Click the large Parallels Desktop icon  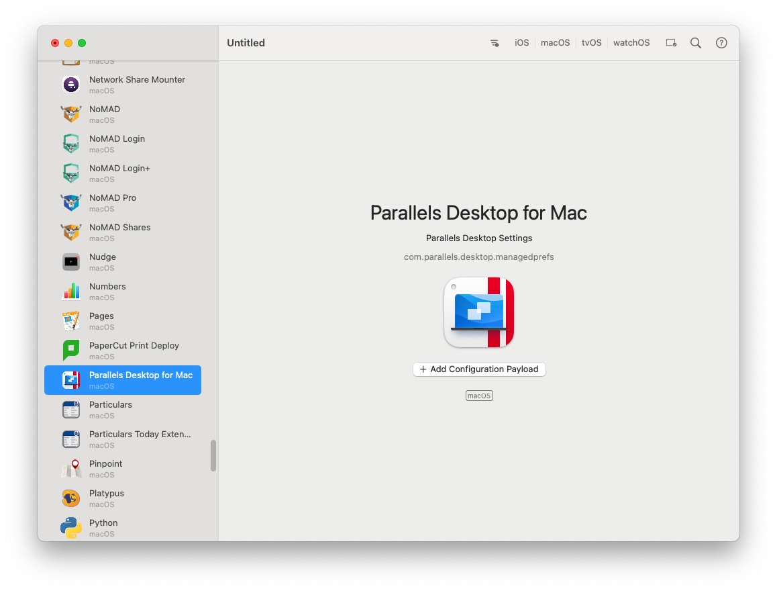[478, 312]
